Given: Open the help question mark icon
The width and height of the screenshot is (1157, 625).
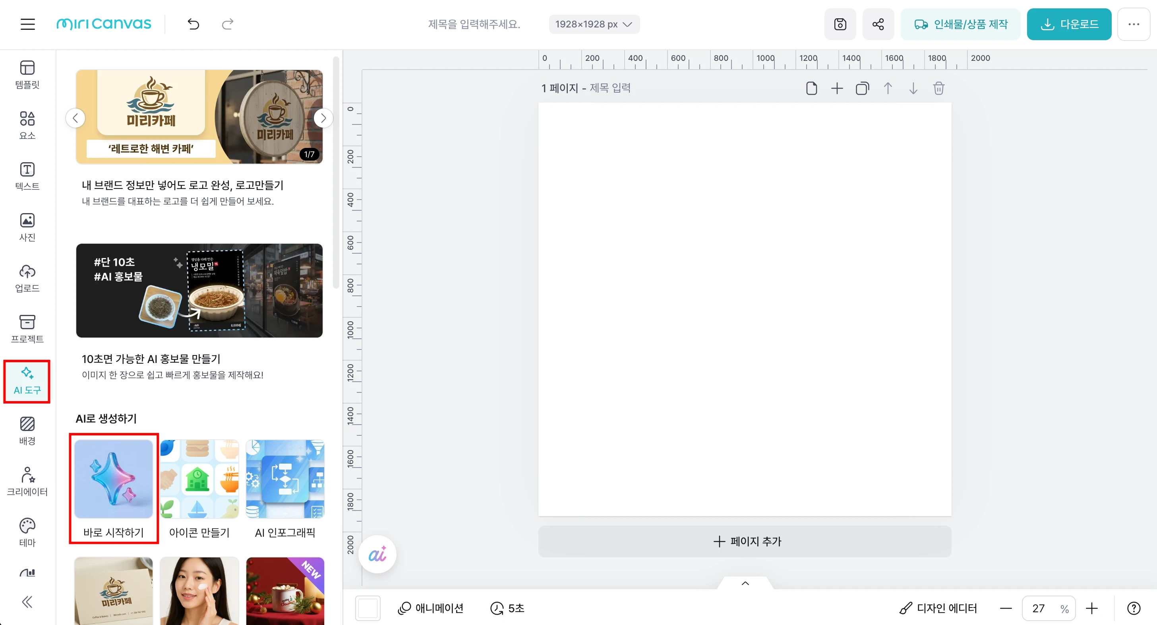Looking at the screenshot, I should click(1133, 608).
